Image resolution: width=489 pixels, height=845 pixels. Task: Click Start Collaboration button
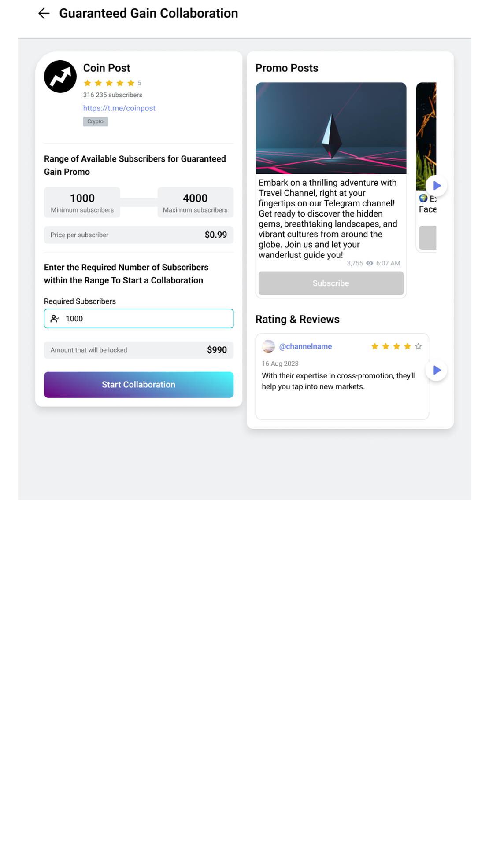[x=139, y=385]
